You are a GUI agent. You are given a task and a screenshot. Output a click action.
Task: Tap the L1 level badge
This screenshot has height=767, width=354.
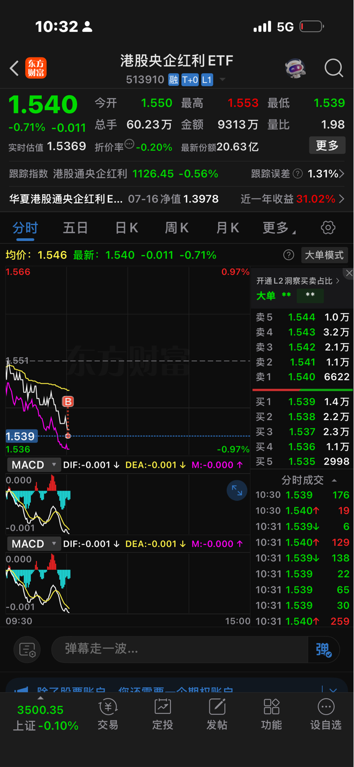coord(207,80)
